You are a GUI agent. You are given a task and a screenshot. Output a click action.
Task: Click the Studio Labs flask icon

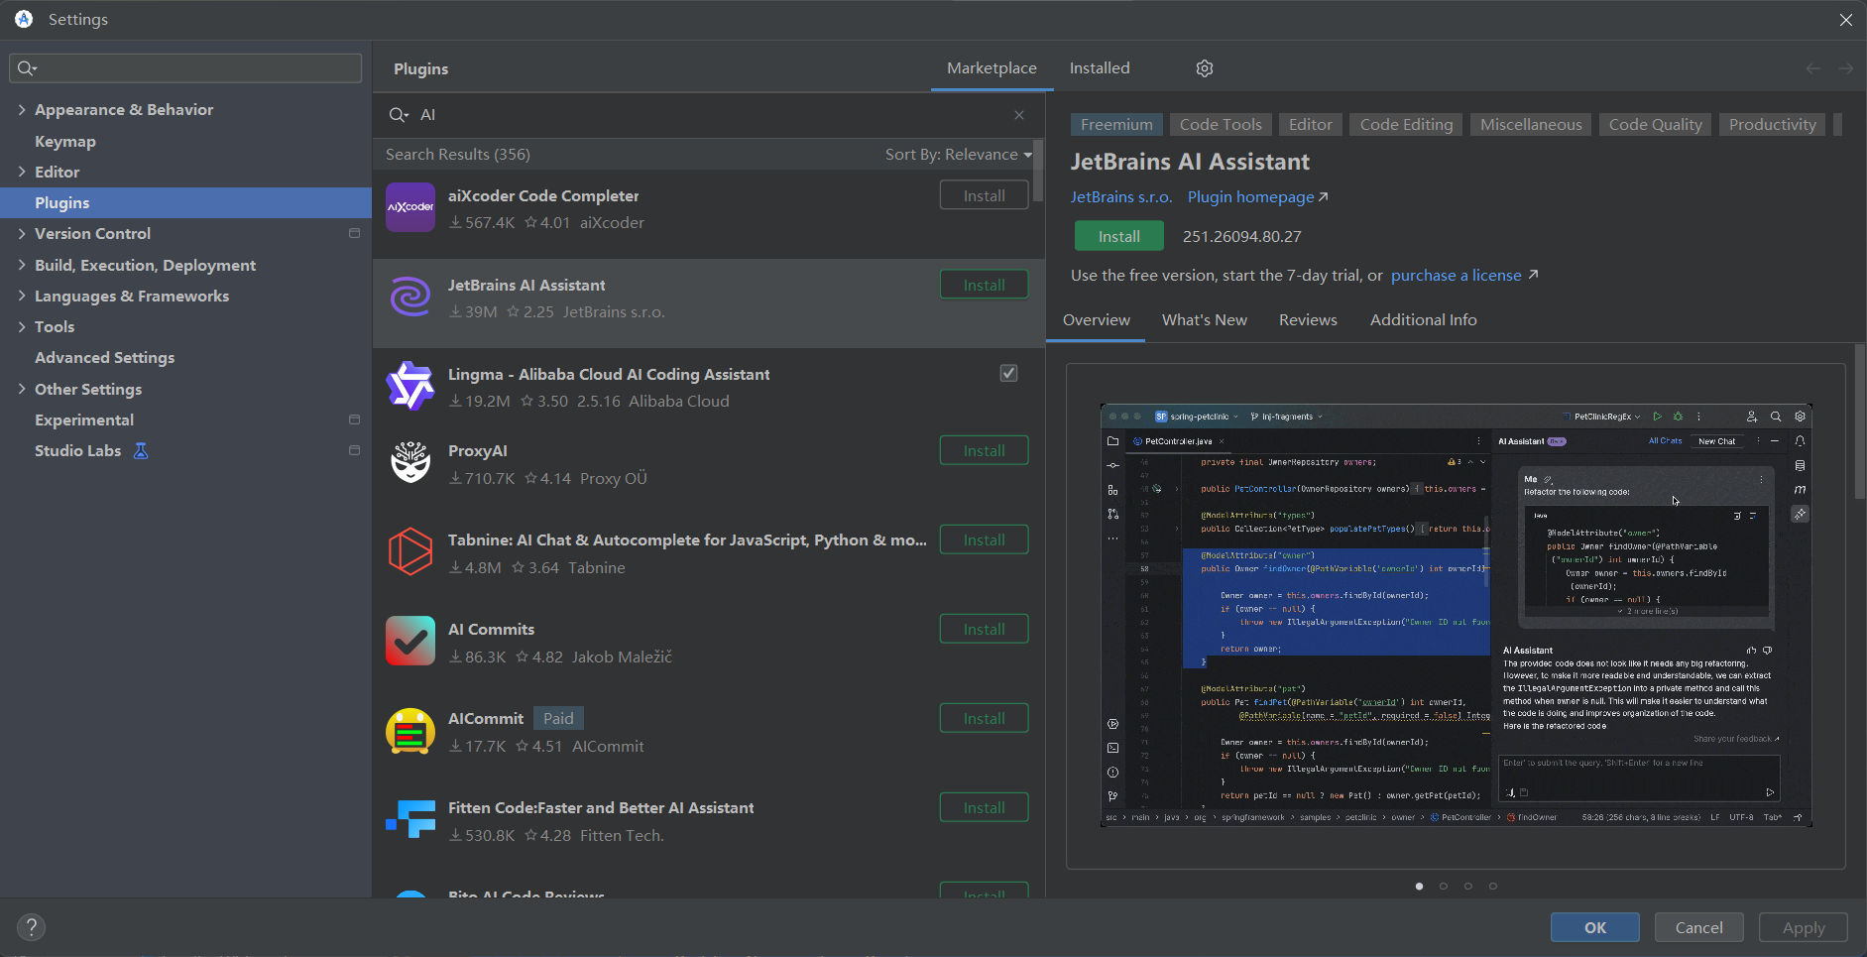click(x=141, y=451)
